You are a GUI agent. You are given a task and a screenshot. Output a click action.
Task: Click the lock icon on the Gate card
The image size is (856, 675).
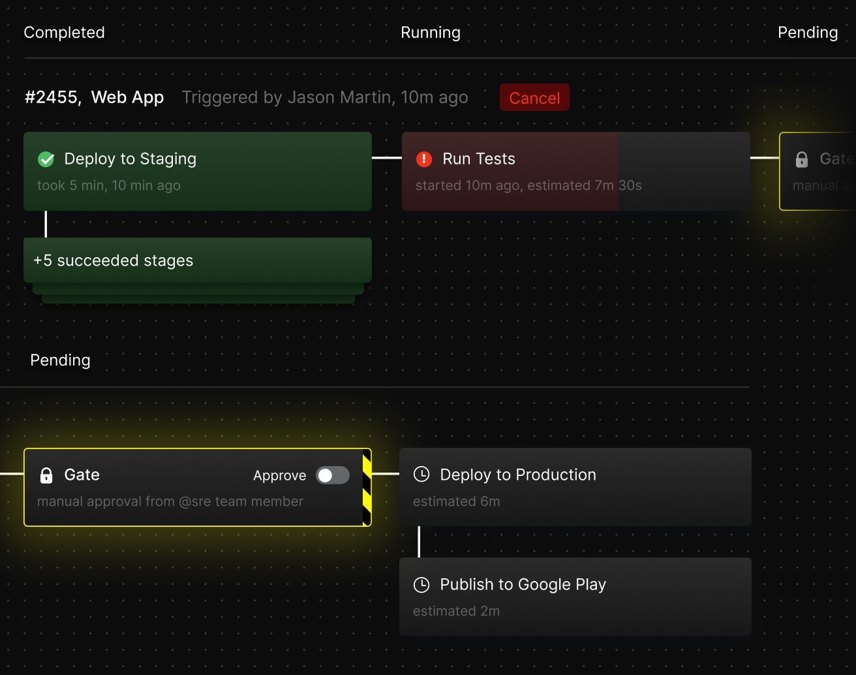pos(46,475)
